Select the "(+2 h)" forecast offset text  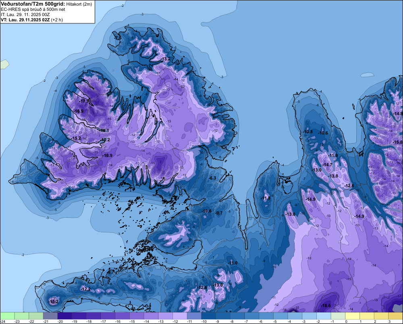pos(57,20)
